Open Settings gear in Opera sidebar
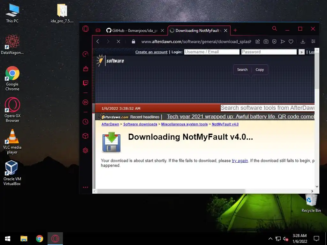The image size is (327, 245). (86, 151)
